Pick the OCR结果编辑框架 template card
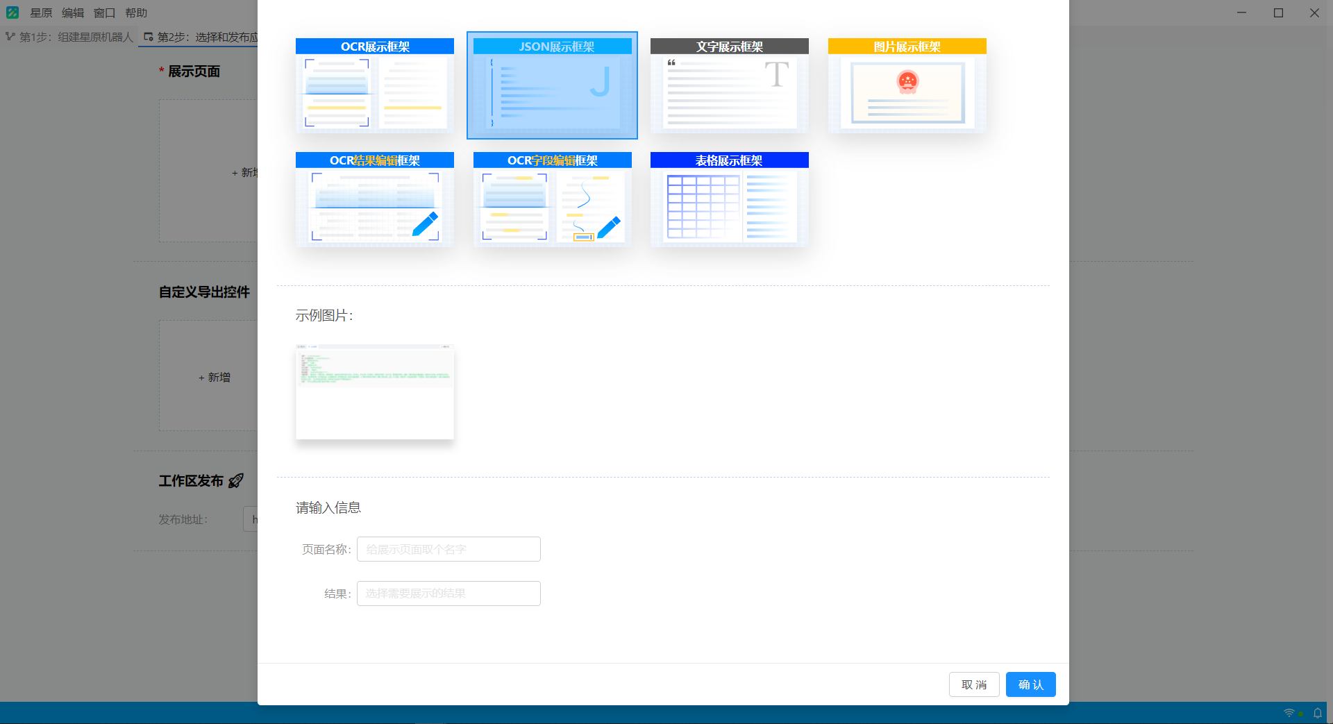The height and width of the screenshot is (724, 1333). click(x=375, y=199)
